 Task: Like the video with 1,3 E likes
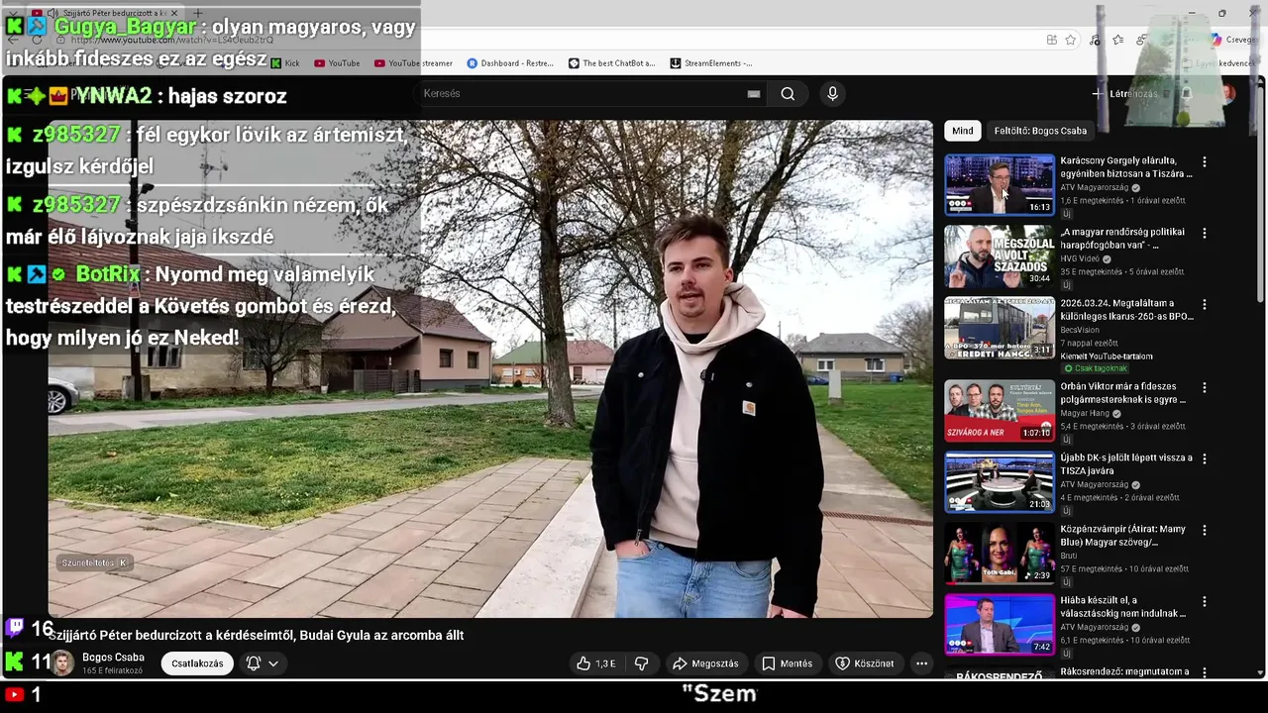tap(595, 663)
